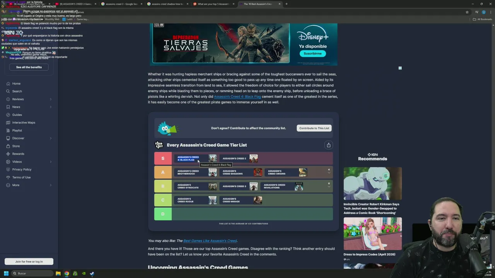Open Terms of Use in the sidebar

pos(21,177)
